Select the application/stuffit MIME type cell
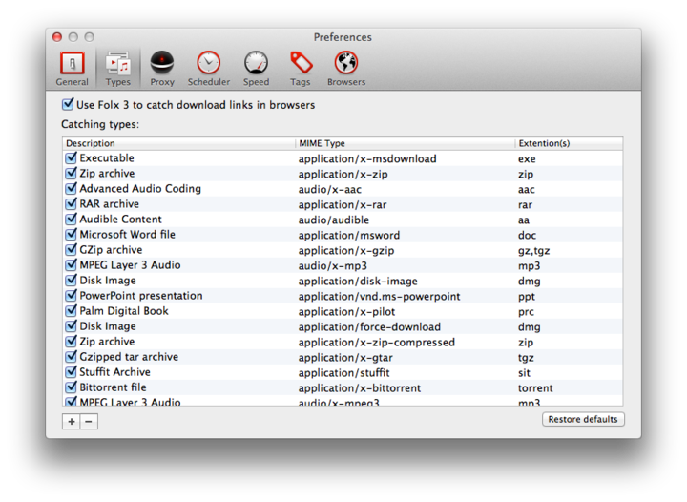The image size is (687, 502). pos(343,372)
